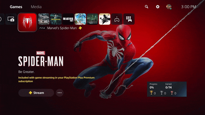The width and height of the screenshot is (205, 115).
Task: Switch to the Games tab
Action: [16, 7]
